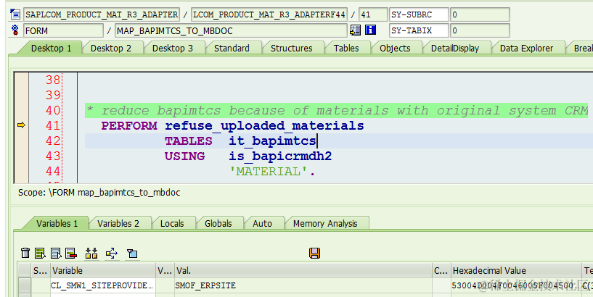Click the yellow current-line arrow at line 41
The width and height of the screenshot is (593, 297).
[x=21, y=125]
